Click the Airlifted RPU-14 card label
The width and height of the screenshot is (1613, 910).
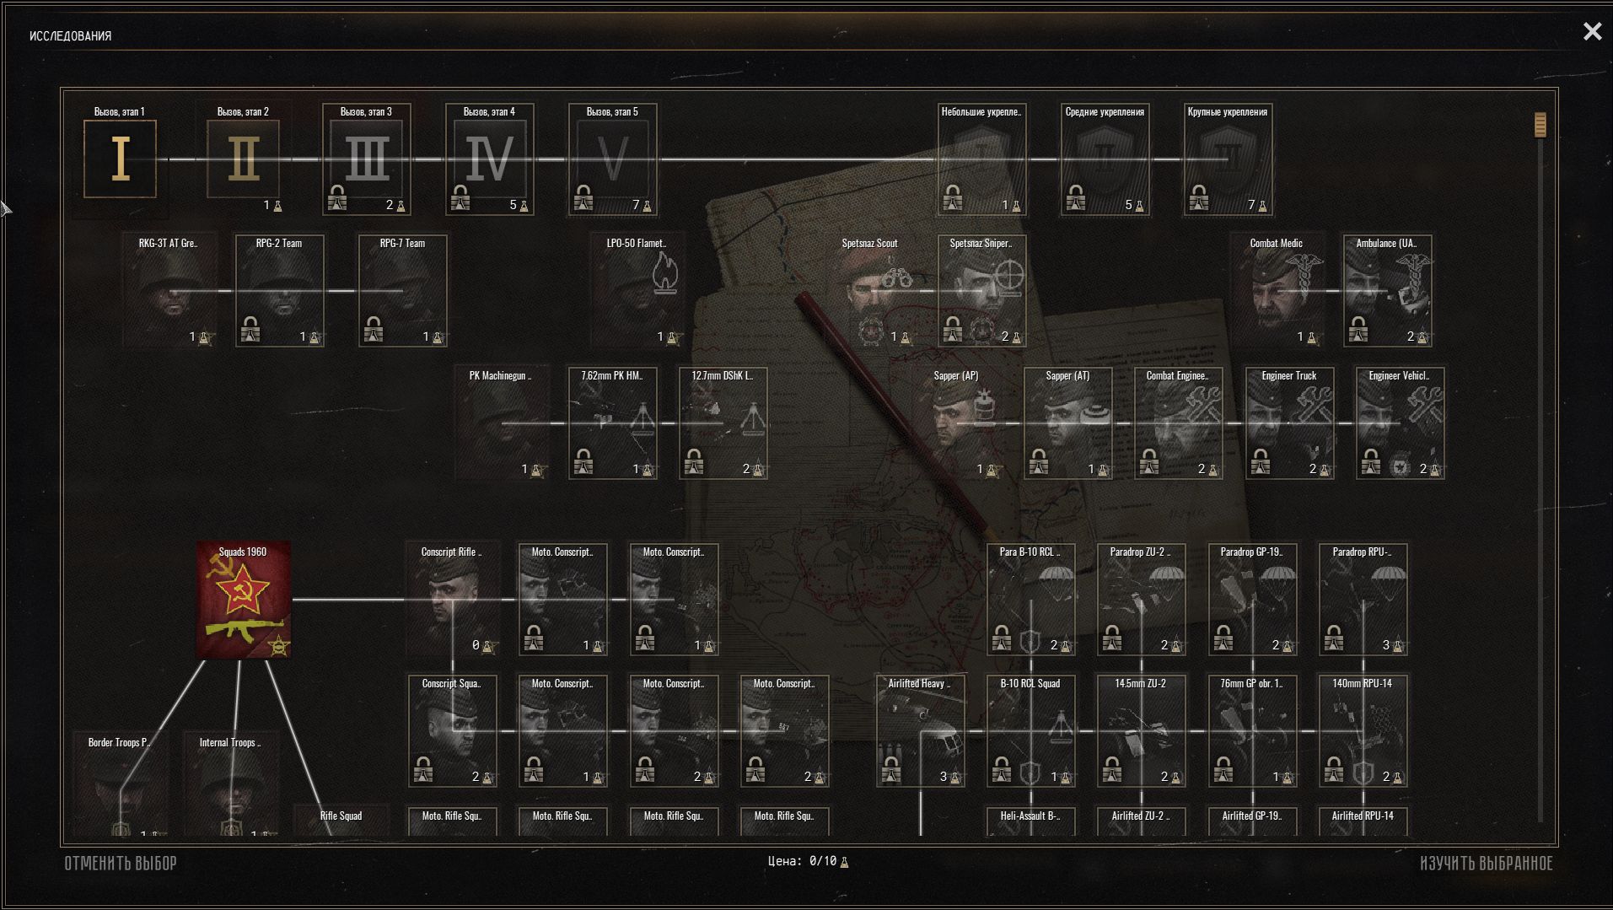[x=1363, y=816]
